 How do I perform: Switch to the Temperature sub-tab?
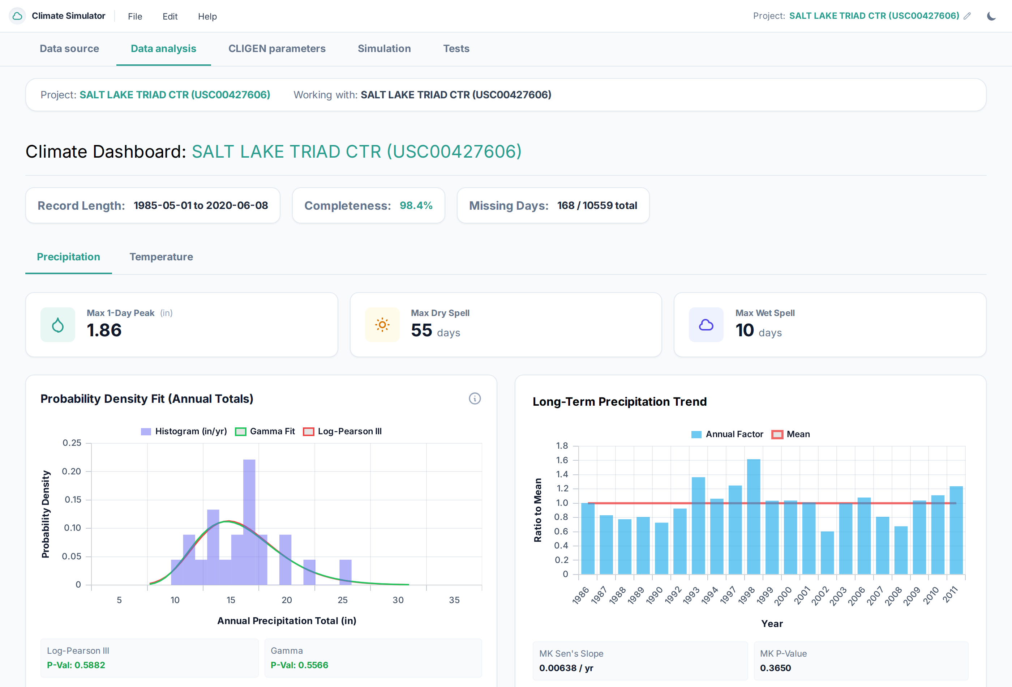[x=161, y=257]
